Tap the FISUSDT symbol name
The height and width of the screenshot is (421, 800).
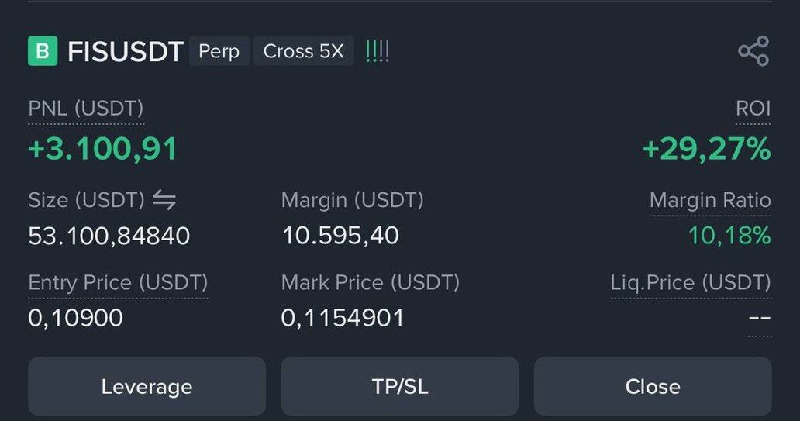[126, 51]
